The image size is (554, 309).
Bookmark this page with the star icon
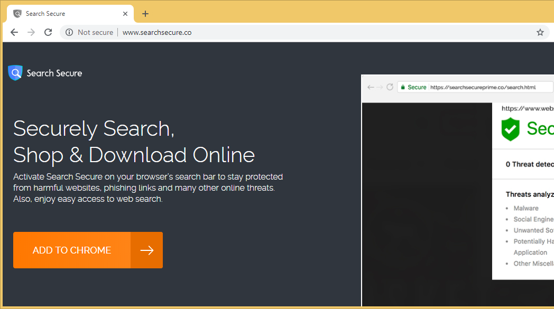540,32
